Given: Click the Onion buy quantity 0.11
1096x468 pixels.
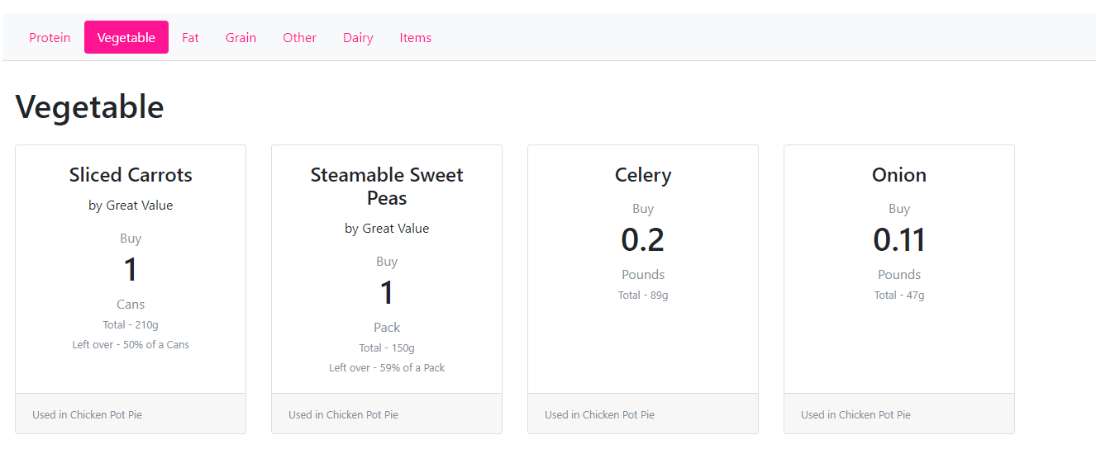Looking at the screenshot, I should click(899, 240).
